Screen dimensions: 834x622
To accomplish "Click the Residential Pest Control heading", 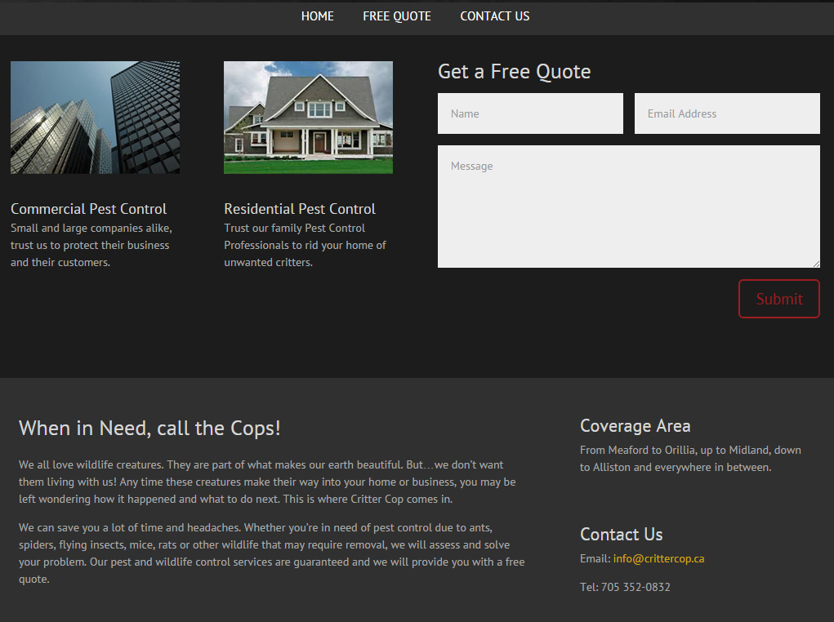I will coord(300,209).
